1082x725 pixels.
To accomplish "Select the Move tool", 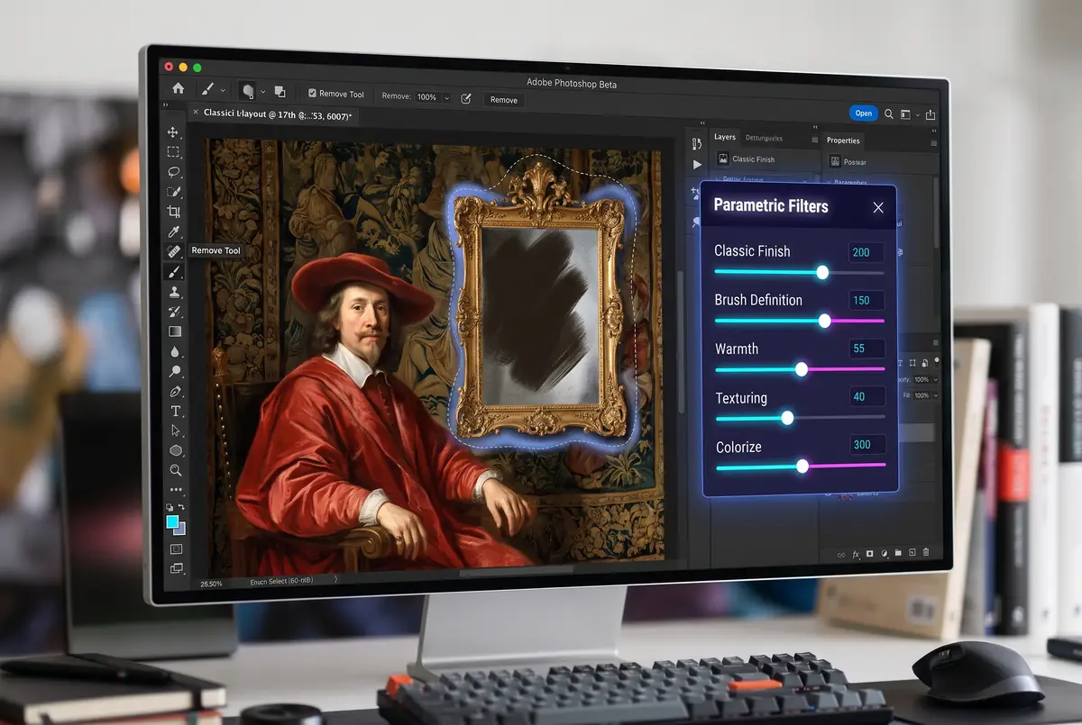I will 174,132.
